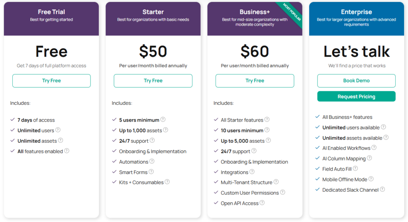Image resolution: width=408 pixels, height=222 pixels.
Task: Click help icon next to Multi-Tenant Structure
Action: (276, 182)
